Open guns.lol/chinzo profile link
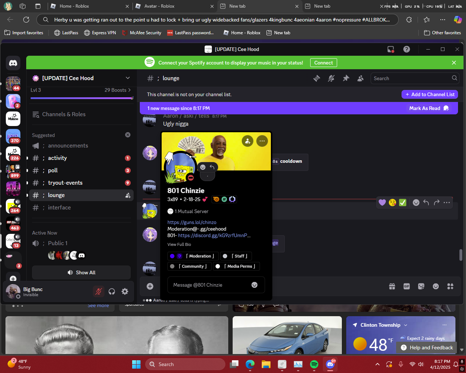466x373 pixels. click(192, 222)
